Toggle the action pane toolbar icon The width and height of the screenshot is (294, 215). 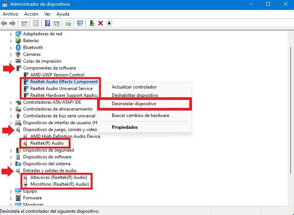57,24
